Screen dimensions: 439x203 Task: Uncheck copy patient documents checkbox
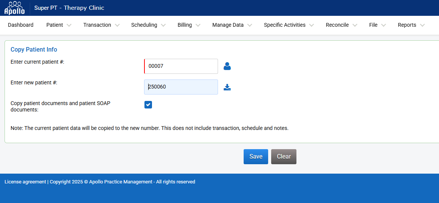tap(148, 105)
